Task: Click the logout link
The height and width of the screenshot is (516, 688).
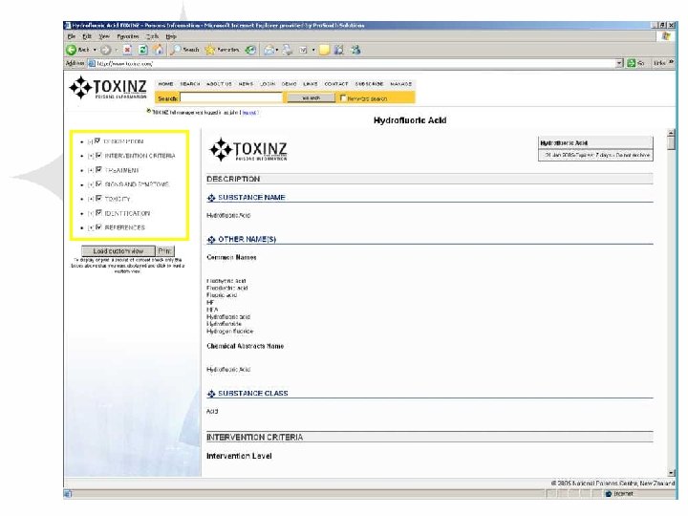Action: tap(249, 113)
